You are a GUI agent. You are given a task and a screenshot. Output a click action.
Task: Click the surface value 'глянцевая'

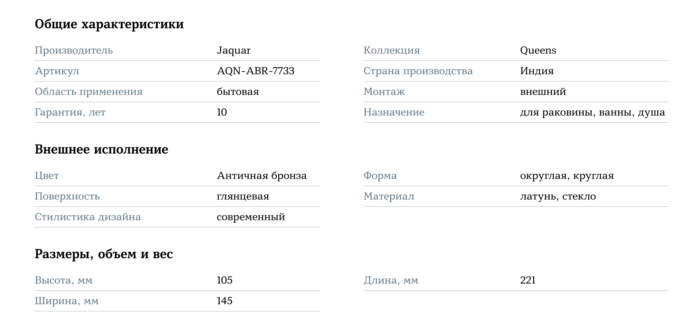click(243, 196)
